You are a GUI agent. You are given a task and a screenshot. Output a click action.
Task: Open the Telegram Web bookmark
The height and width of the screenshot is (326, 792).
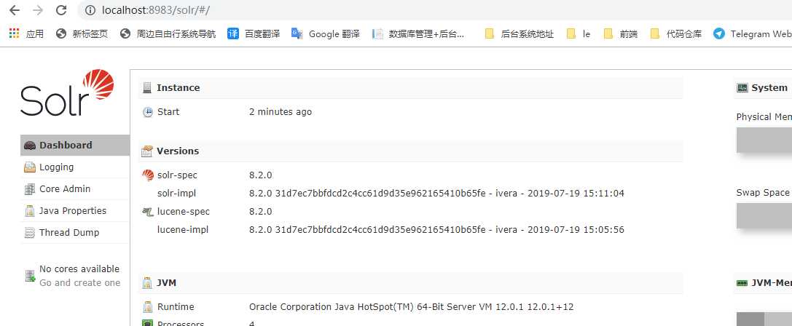point(753,33)
